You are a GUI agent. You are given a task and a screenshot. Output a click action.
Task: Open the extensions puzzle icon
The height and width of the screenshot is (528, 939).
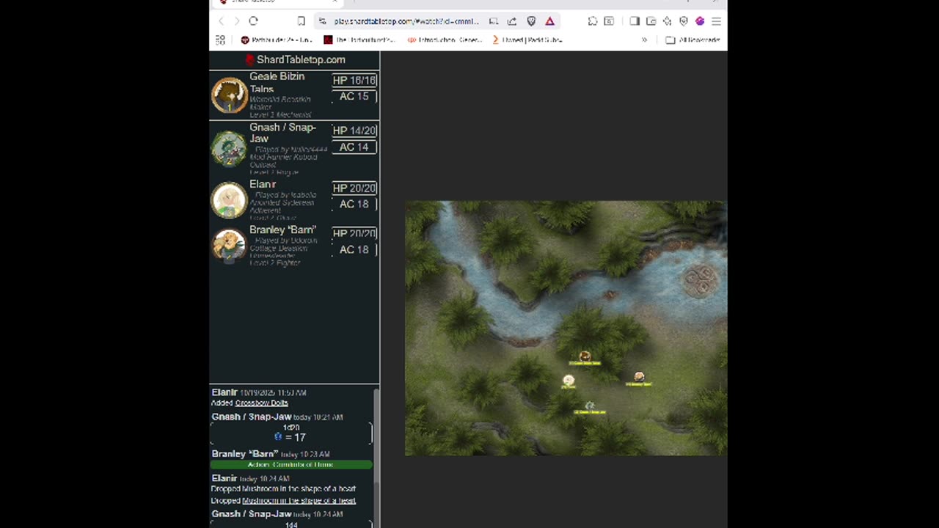[x=592, y=21]
